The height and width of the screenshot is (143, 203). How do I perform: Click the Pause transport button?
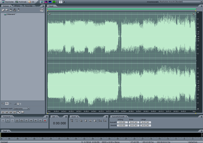click(x=12, y=121)
